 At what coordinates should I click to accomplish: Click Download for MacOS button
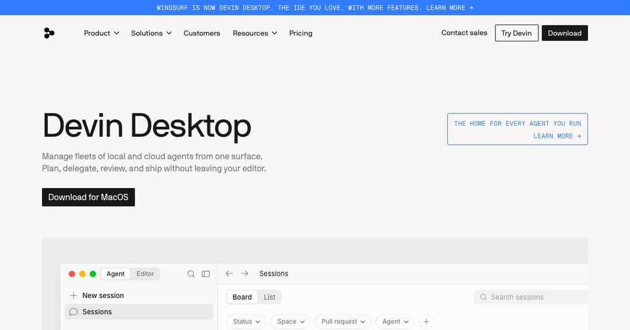pyautogui.click(x=89, y=197)
